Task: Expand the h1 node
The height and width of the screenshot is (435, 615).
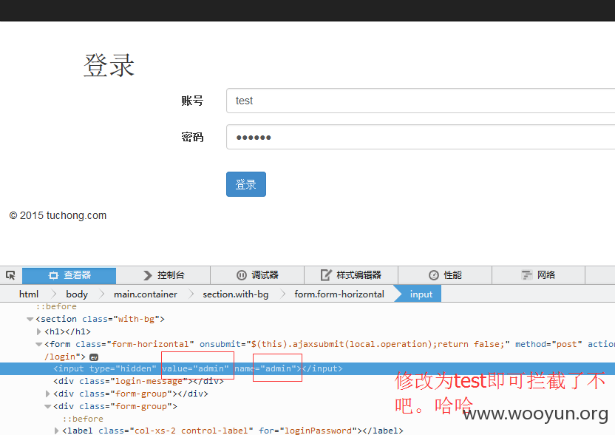Action: tap(39, 331)
